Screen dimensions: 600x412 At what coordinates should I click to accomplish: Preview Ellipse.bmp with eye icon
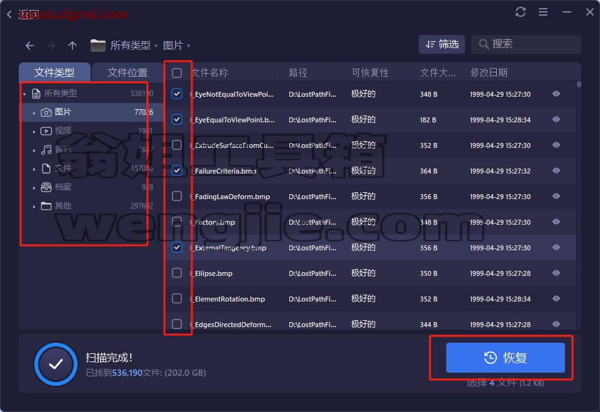coord(556,273)
